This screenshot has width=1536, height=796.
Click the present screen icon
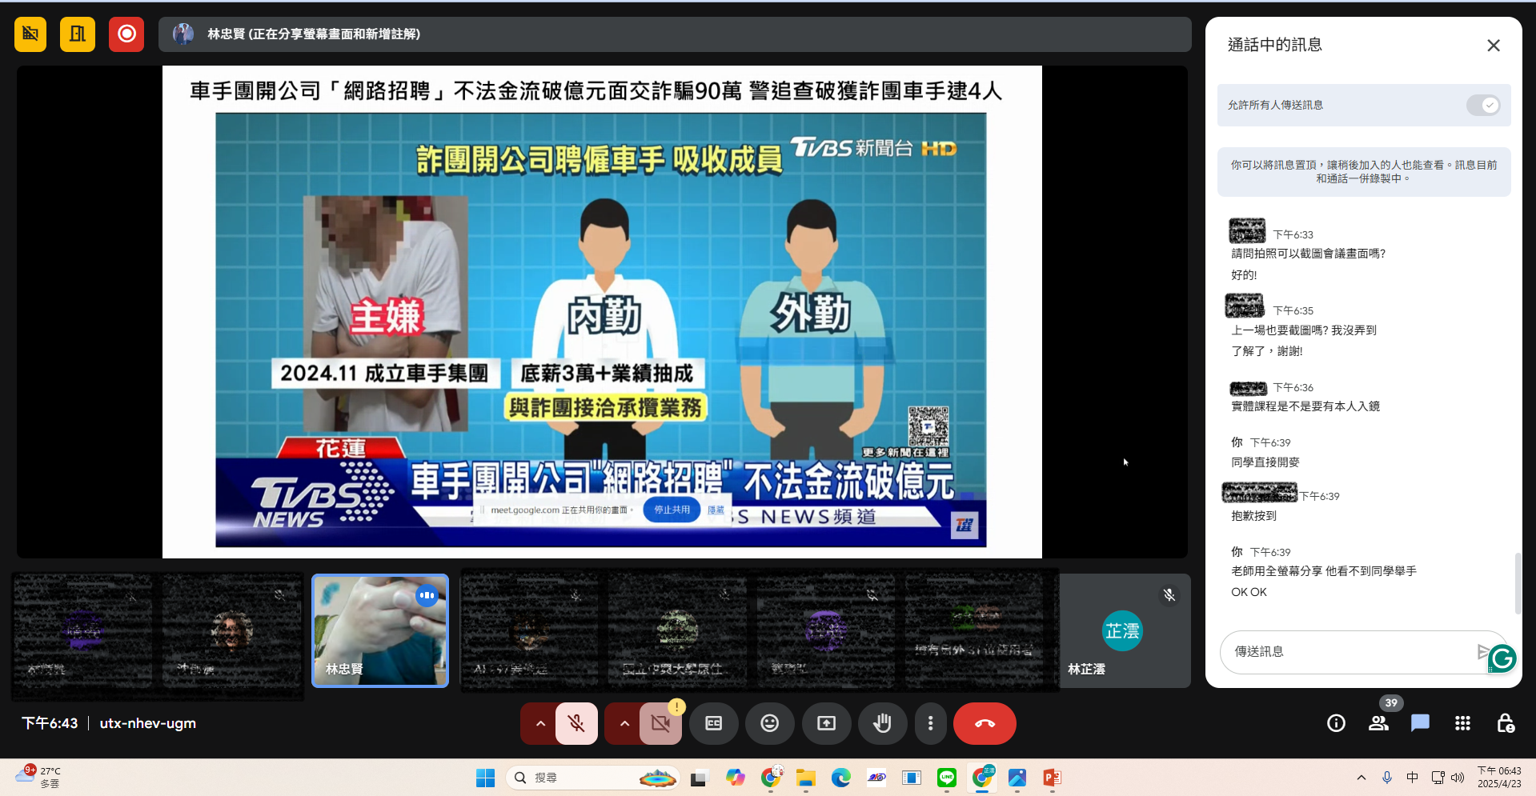(x=826, y=723)
